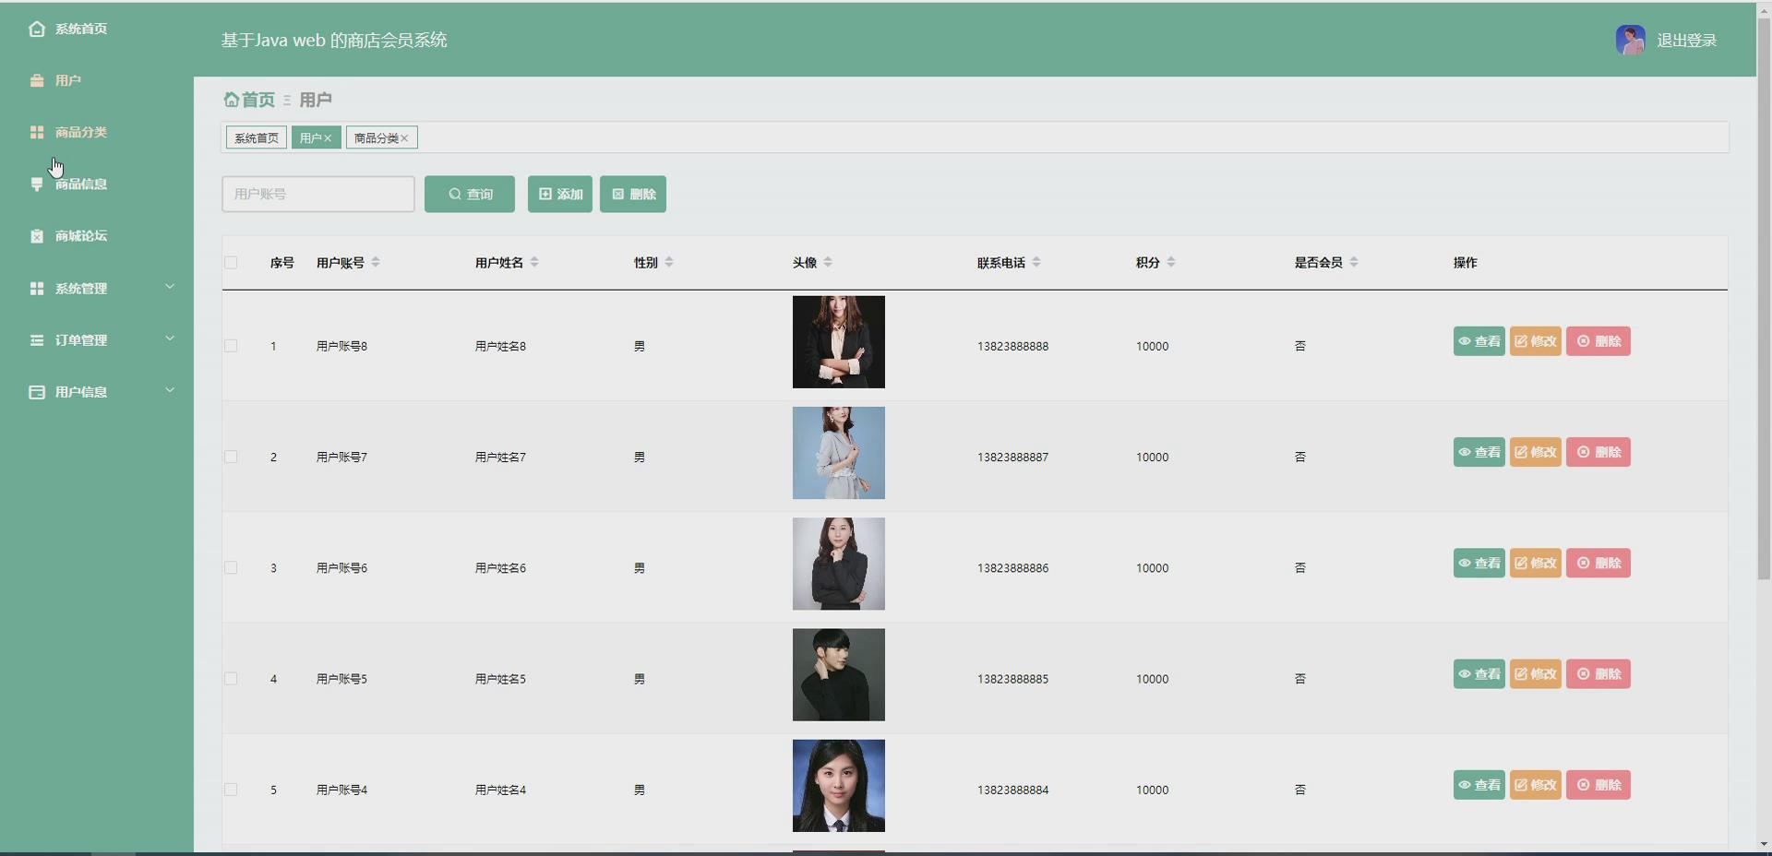Check the box for row 用户账号8

[231, 346]
